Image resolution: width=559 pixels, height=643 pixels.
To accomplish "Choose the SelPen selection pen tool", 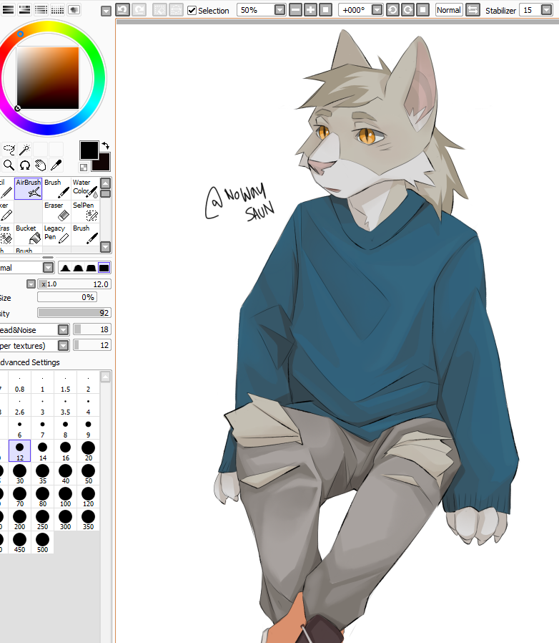I will tap(85, 212).
